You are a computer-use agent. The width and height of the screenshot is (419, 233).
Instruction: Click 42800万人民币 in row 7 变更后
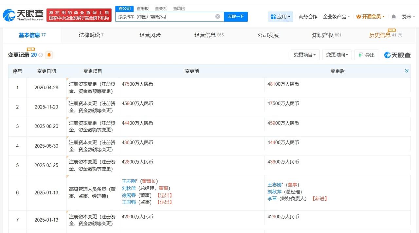pos(283,217)
